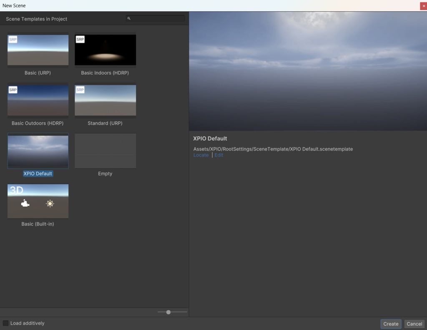Click the large XPIO Default preview image
Screen dimensions: 427x330
click(x=308, y=71)
